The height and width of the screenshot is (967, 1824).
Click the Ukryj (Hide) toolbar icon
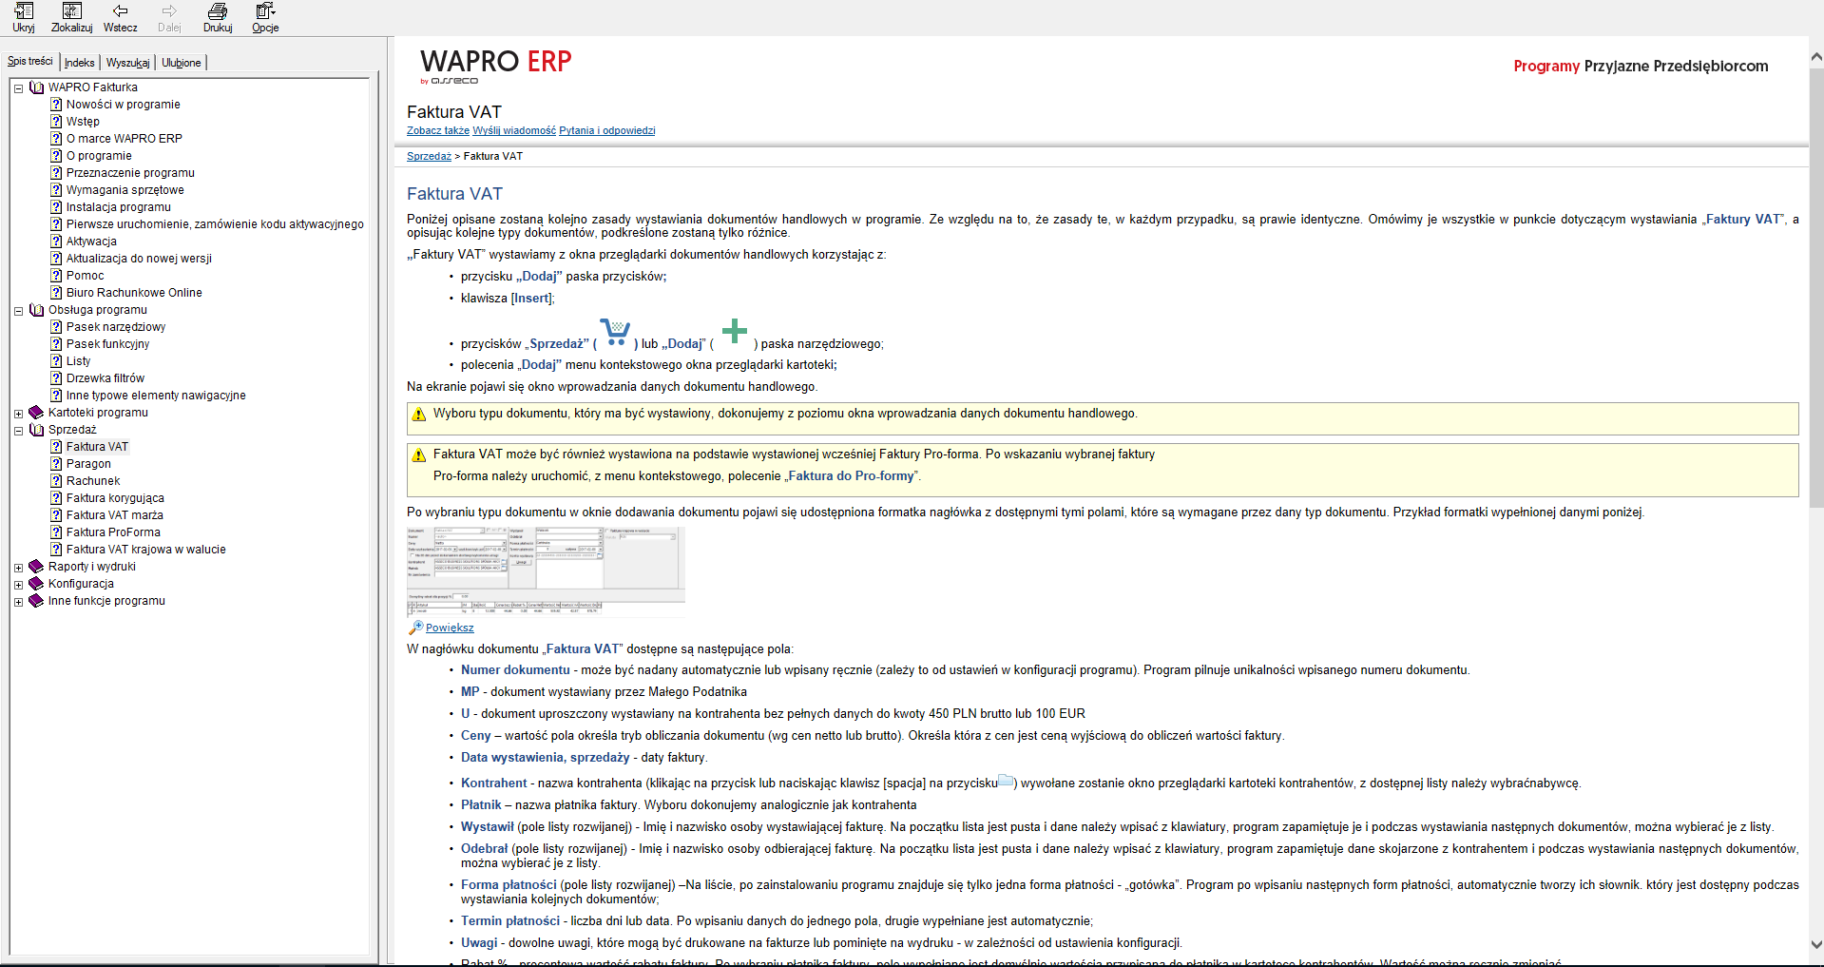[x=24, y=12]
